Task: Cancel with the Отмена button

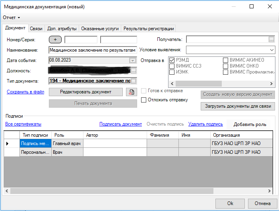Action: pos(262,203)
